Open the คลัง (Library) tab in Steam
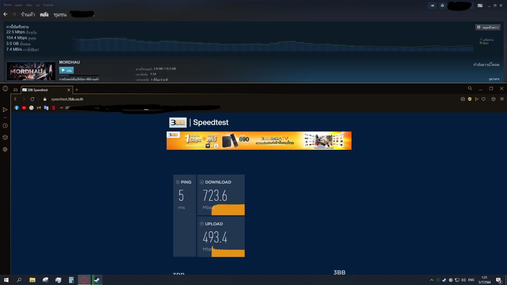Viewport: 507px width, 285px height. tap(44, 15)
